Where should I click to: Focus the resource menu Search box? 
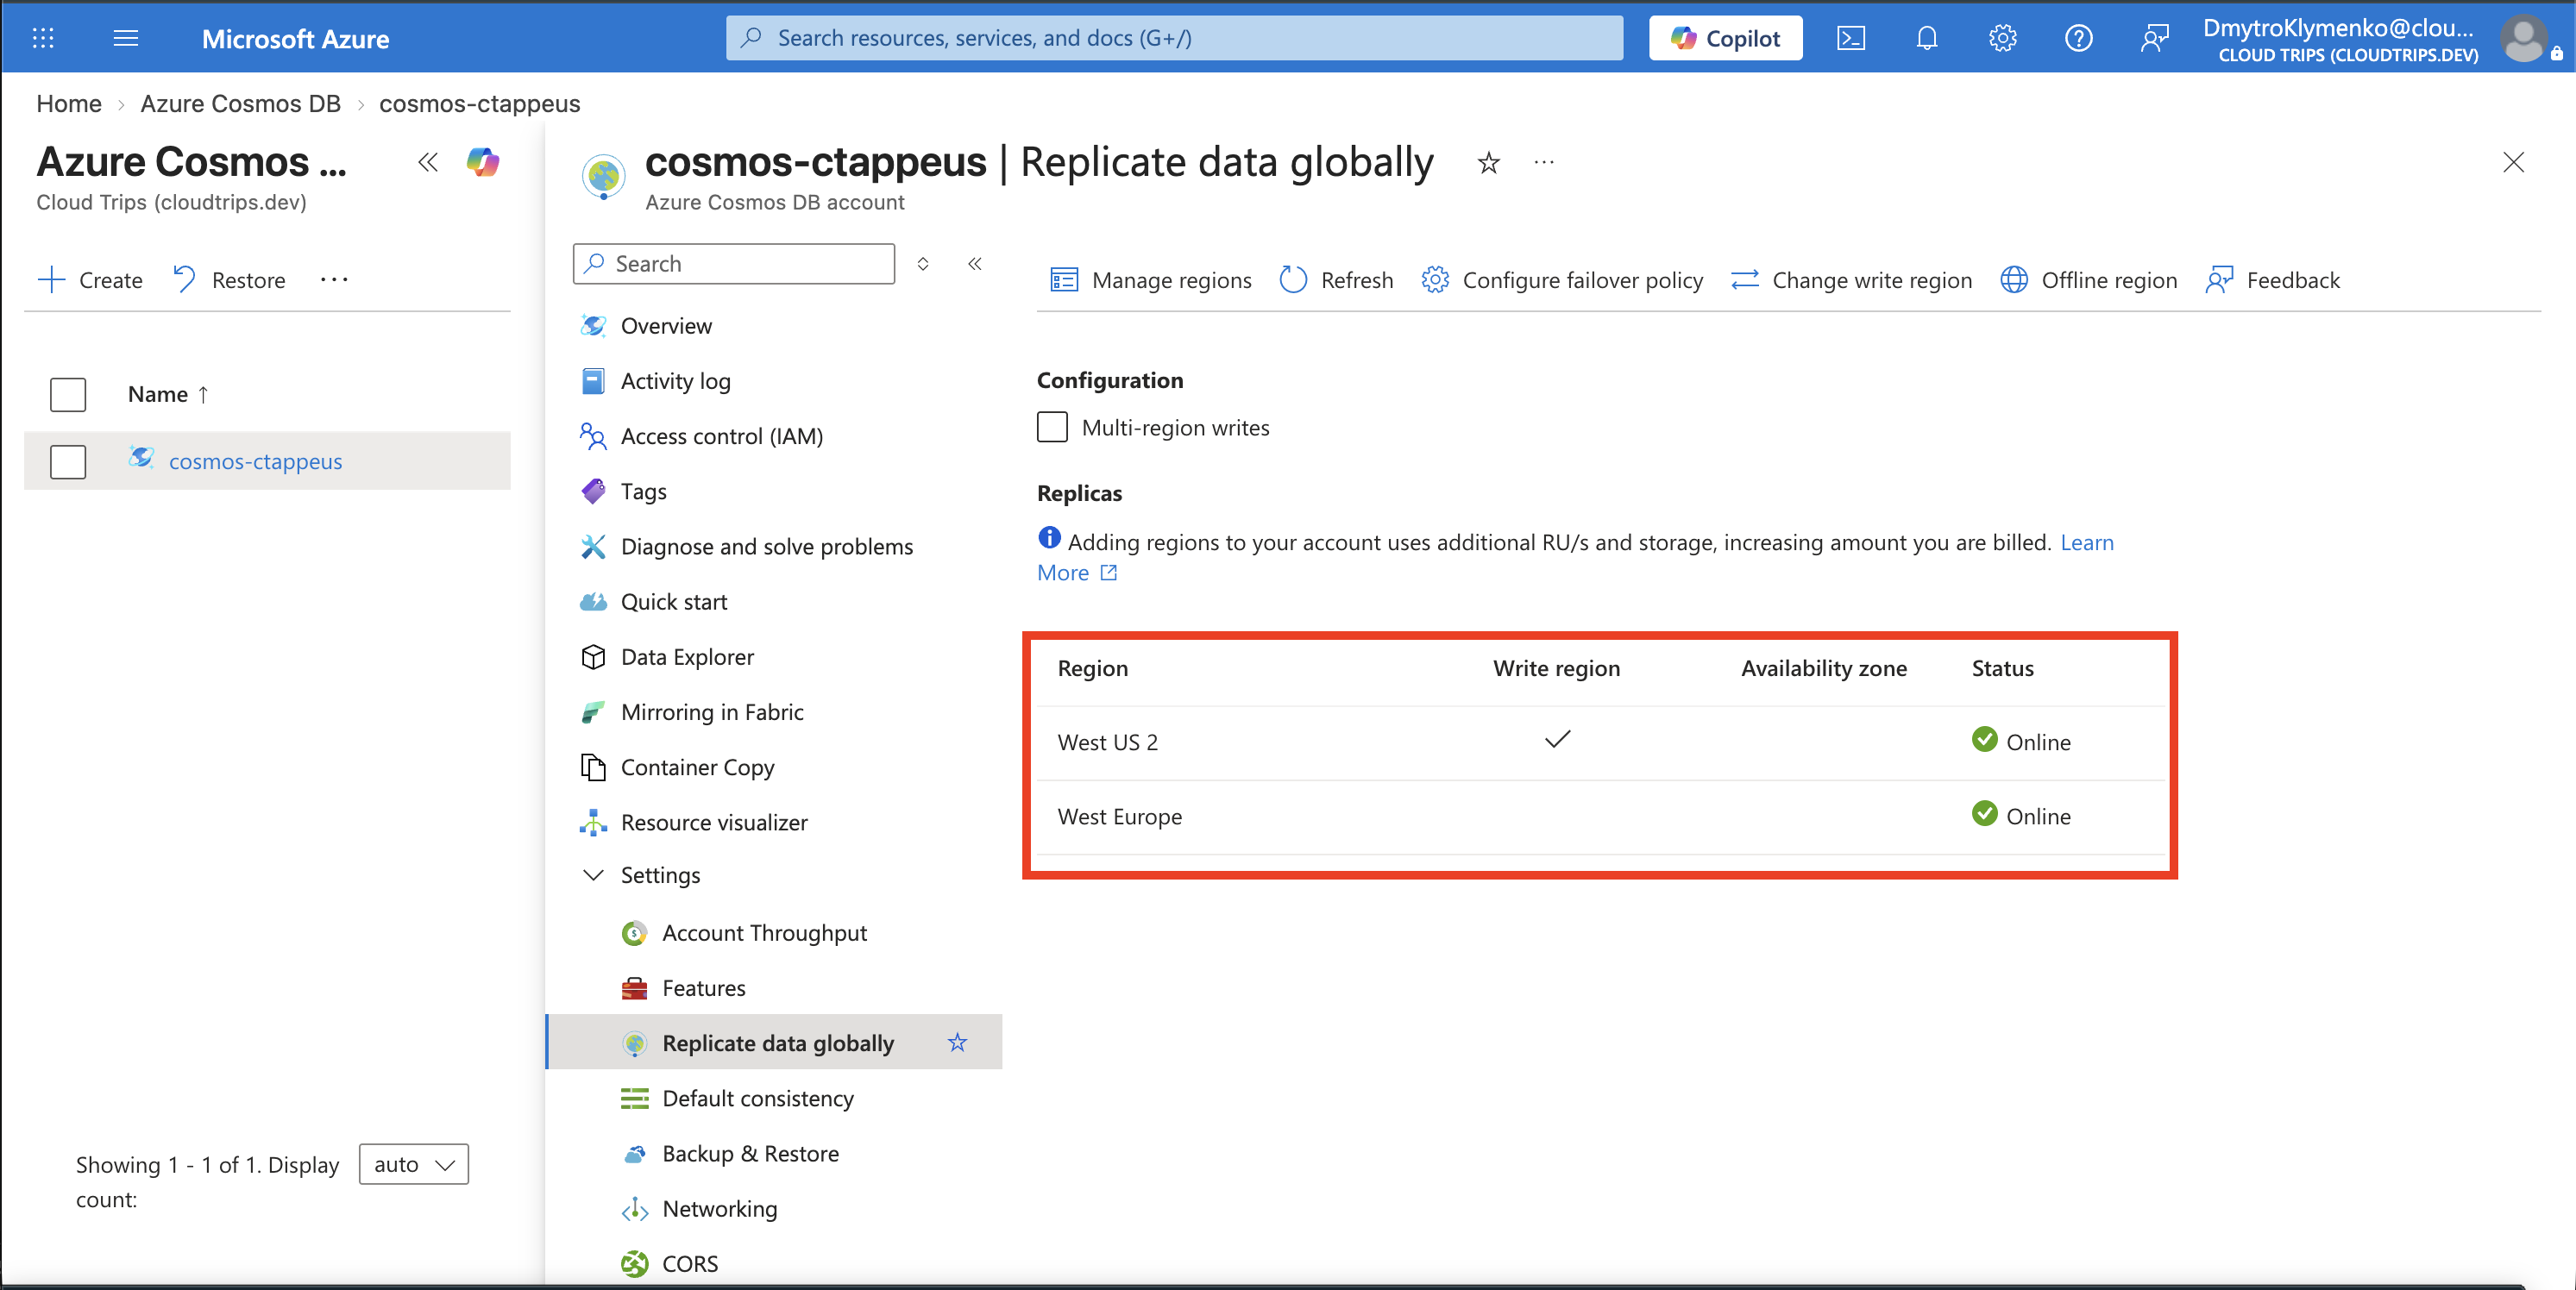(x=733, y=264)
